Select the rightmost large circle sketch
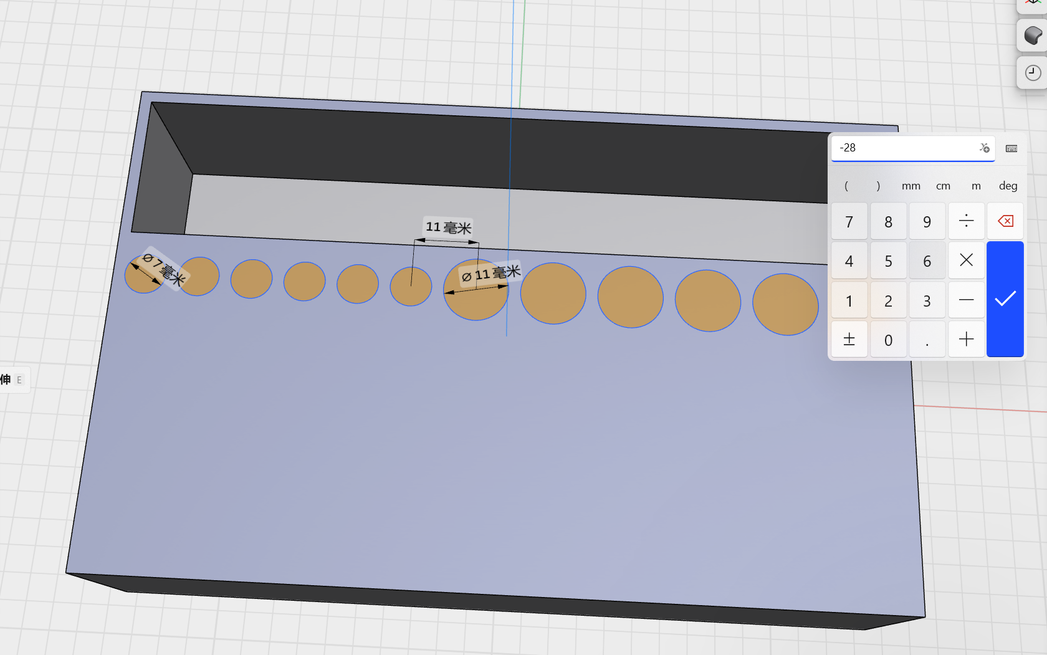The height and width of the screenshot is (655, 1047). [x=785, y=305]
